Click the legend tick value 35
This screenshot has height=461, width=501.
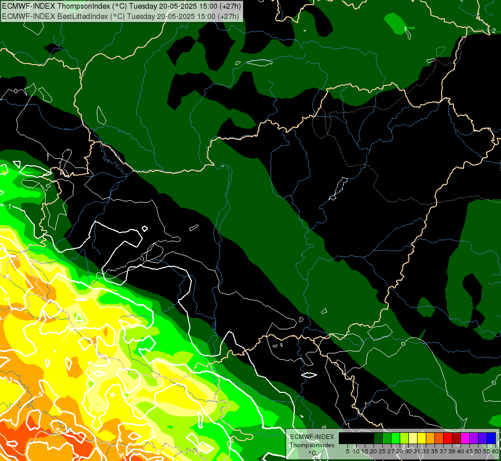(435, 451)
